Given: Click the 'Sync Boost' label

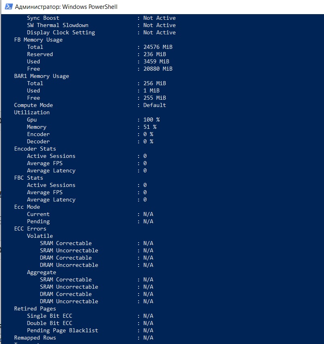Looking at the screenshot, I should [43, 18].
